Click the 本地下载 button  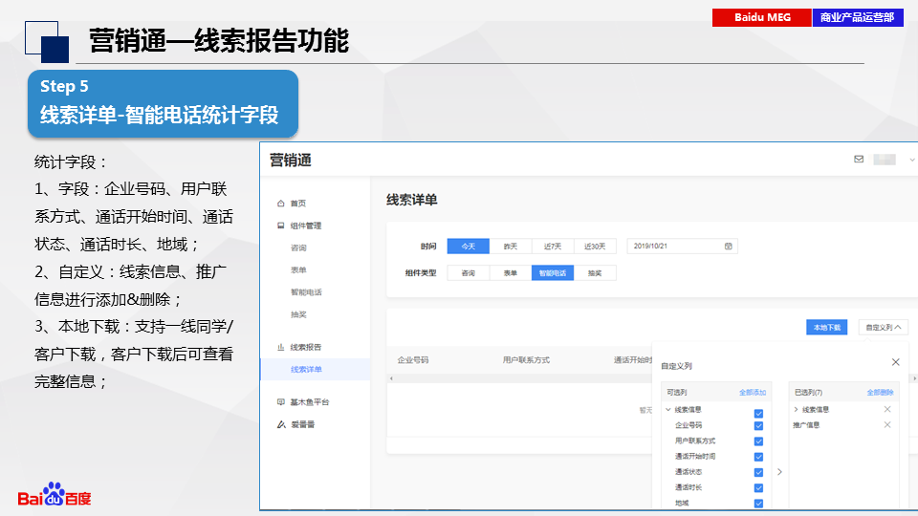[826, 328]
